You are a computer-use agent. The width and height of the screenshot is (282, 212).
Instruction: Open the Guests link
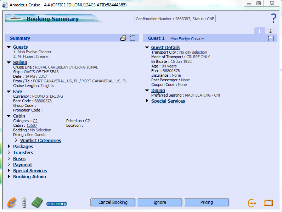(x=20, y=47)
